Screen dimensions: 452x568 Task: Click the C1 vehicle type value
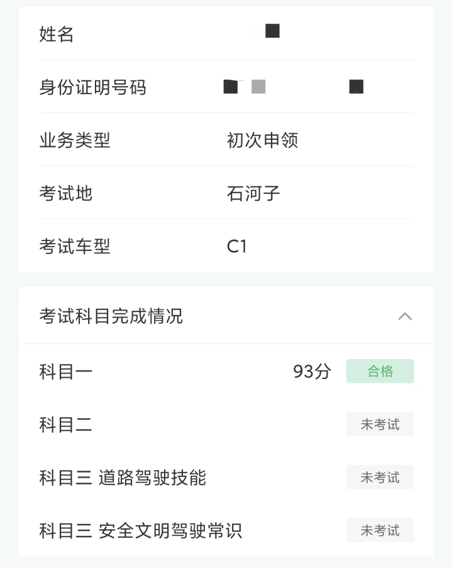coord(237,247)
